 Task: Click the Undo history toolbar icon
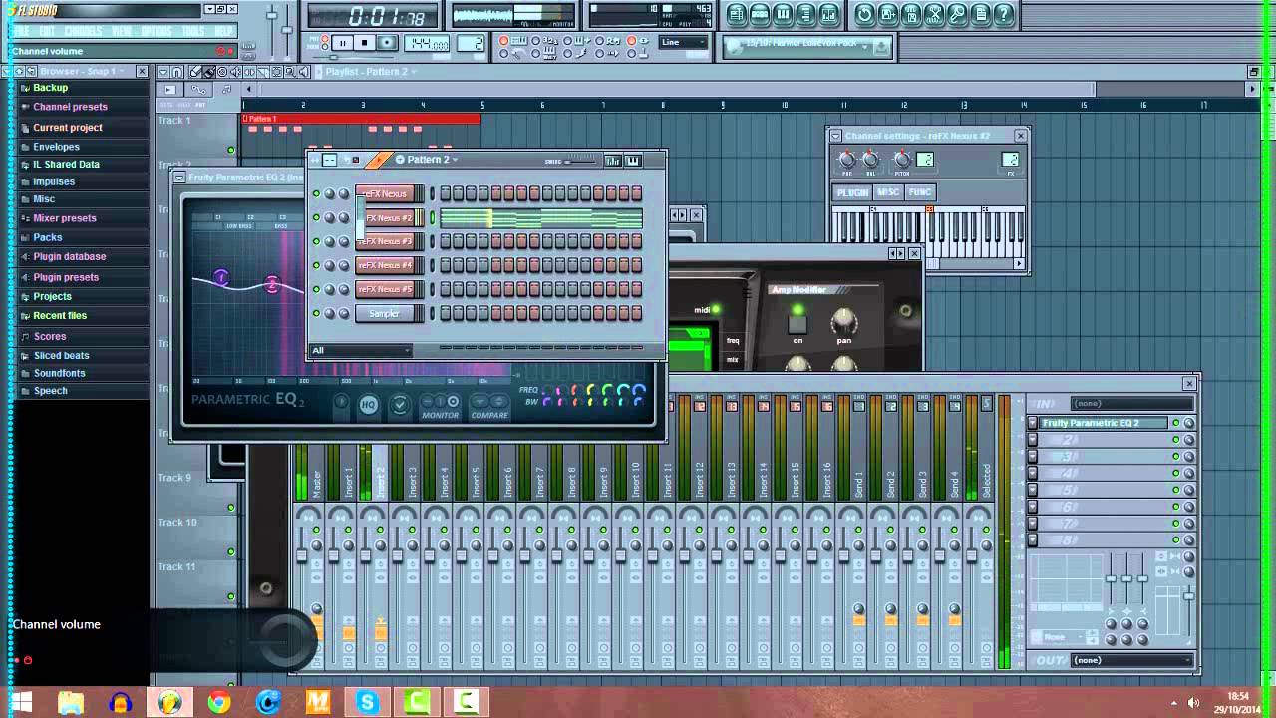pyautogui.click(x=864, y=14)
